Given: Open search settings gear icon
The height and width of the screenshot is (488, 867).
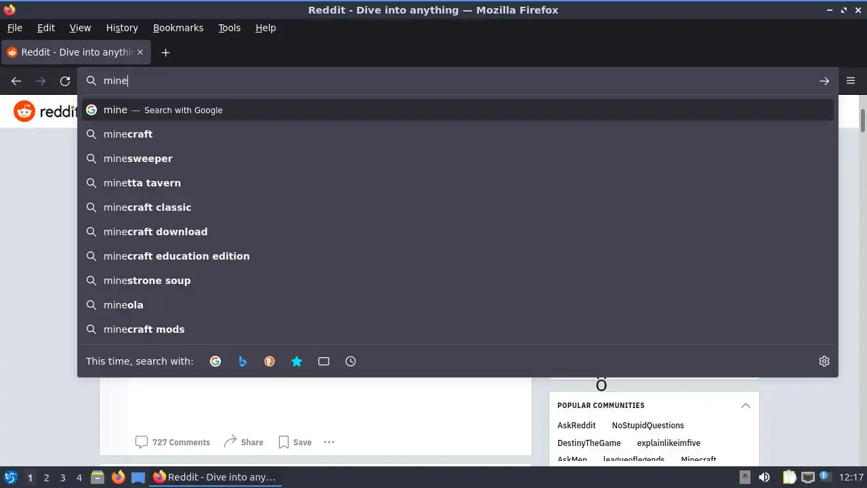Looking at the screenshot, I should pos(824,361).
